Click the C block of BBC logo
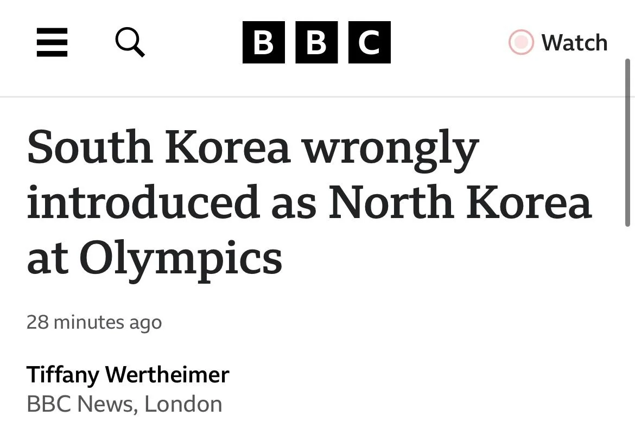Viewport: 635px width, 435px height. click(x=369, y=42)
